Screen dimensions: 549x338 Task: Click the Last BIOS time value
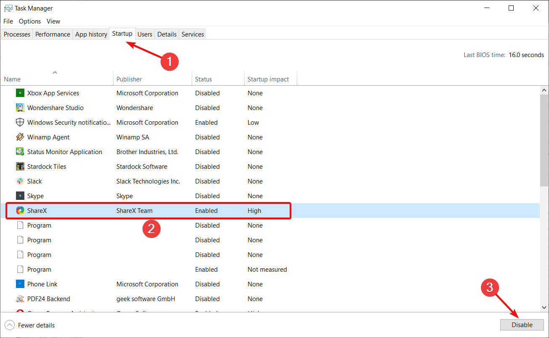[x=526, y=55]
